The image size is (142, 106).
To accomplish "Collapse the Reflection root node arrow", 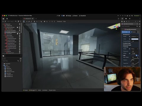I will (3, 24).
